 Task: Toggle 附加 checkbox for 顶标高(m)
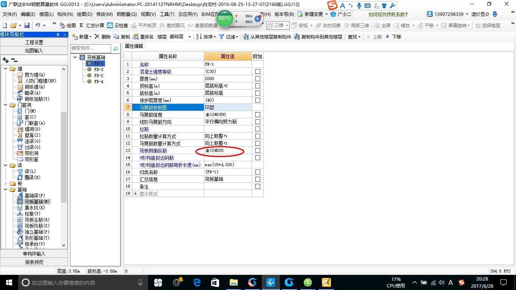[x=258, y=86]
